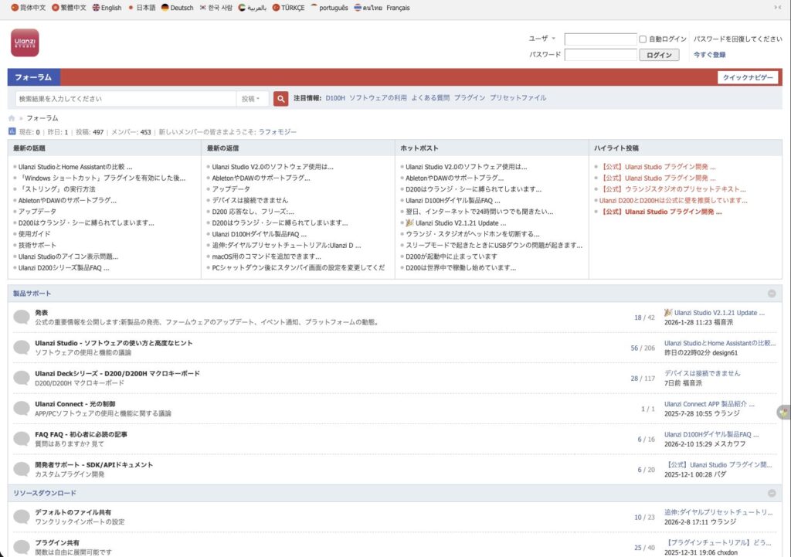
Task: Collapse the リソースダウンロード section
Action: (771, 493)
